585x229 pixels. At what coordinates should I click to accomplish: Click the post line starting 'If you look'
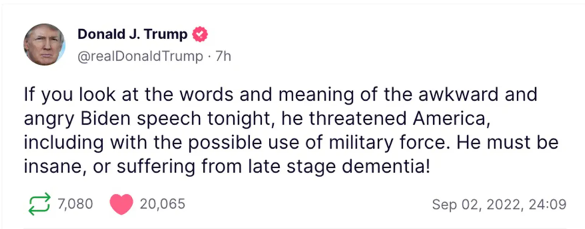[280, 95]
